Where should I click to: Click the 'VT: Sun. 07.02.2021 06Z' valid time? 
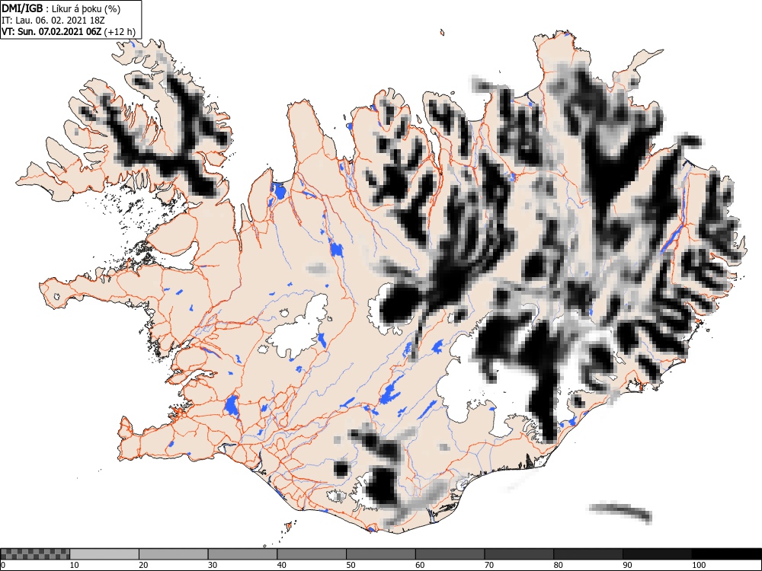(x=52, y=31)
